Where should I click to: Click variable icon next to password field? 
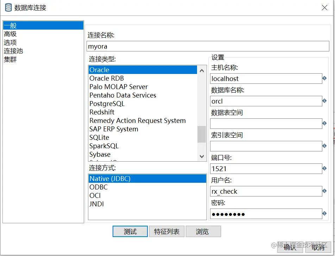point(324,213)
